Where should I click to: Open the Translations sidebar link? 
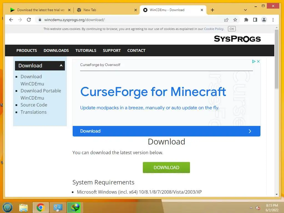click(x=34, y=112)
